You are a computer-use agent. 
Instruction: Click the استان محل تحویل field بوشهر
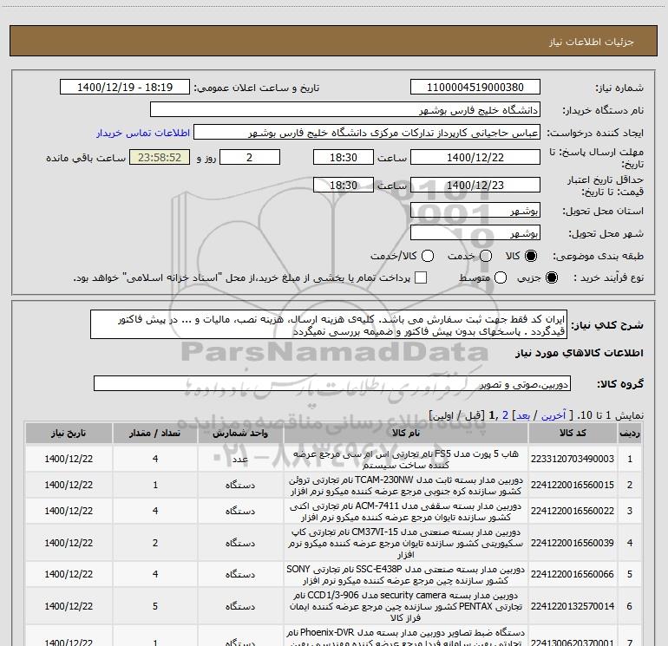475,211
